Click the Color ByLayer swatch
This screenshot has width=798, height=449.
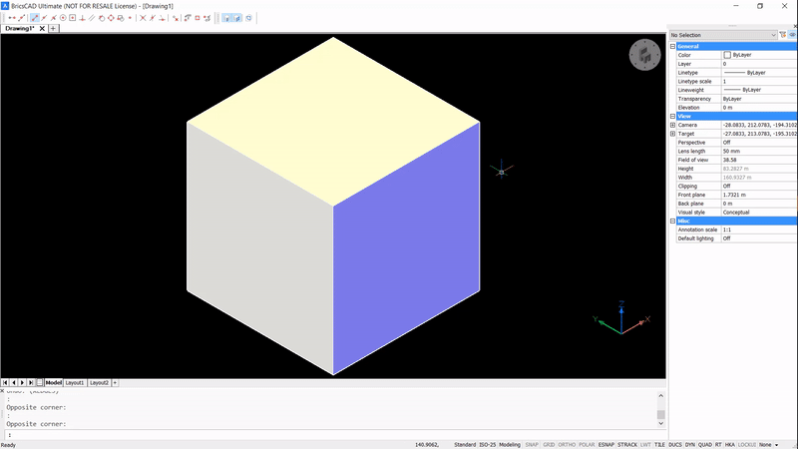coord(727,55)
